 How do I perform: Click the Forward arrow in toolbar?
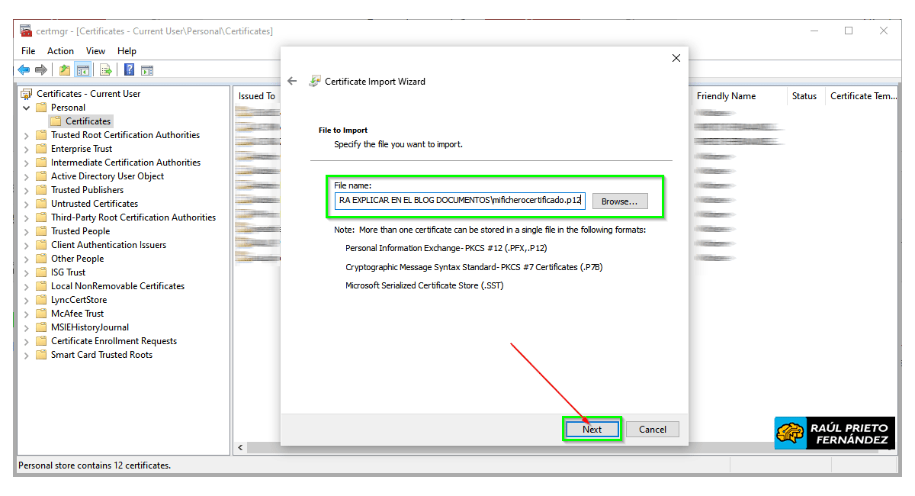click(41, 70)
